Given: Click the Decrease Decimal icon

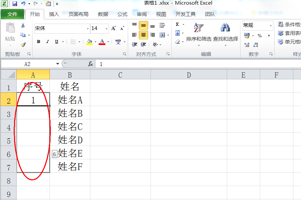Looking at the screenshot, I should coord(256,45).
